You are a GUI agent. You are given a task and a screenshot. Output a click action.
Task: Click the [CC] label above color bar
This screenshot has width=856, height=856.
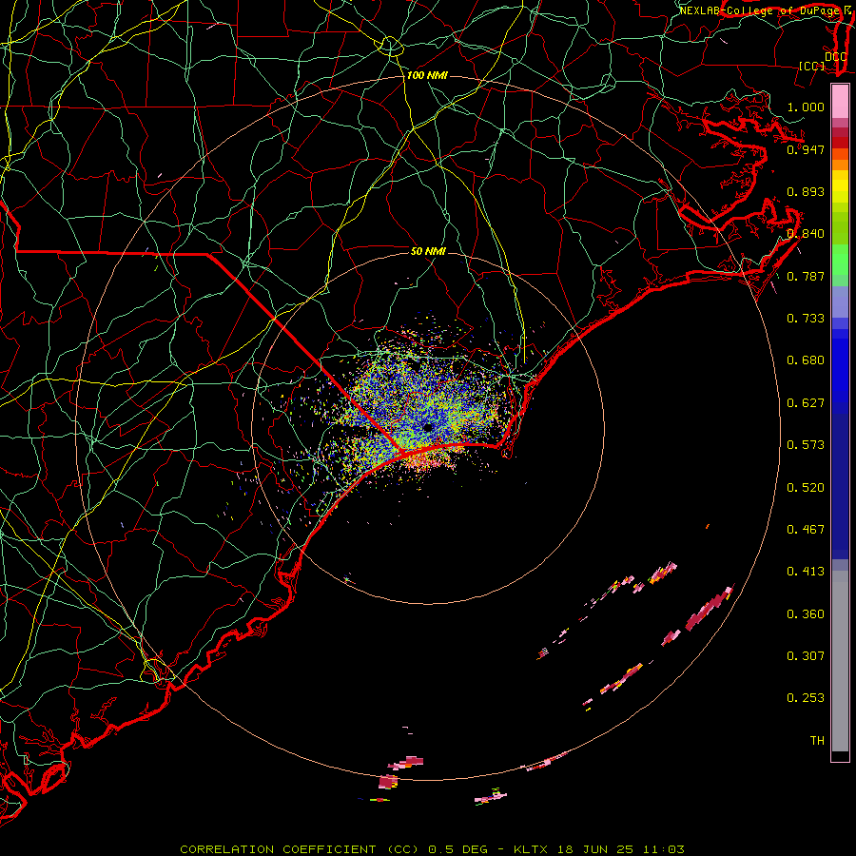click(x=812, y=66)
